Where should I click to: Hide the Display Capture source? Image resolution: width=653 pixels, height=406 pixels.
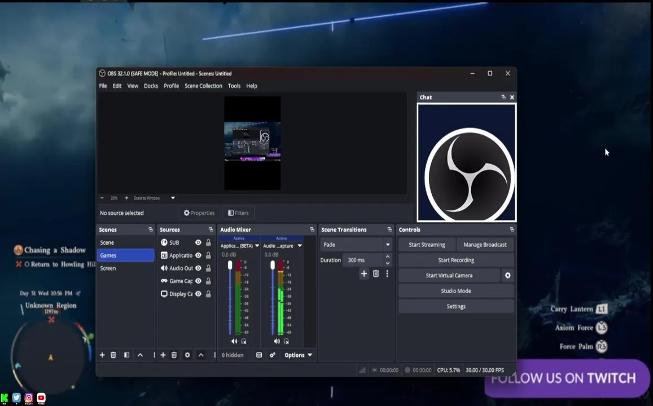(198, 294)
